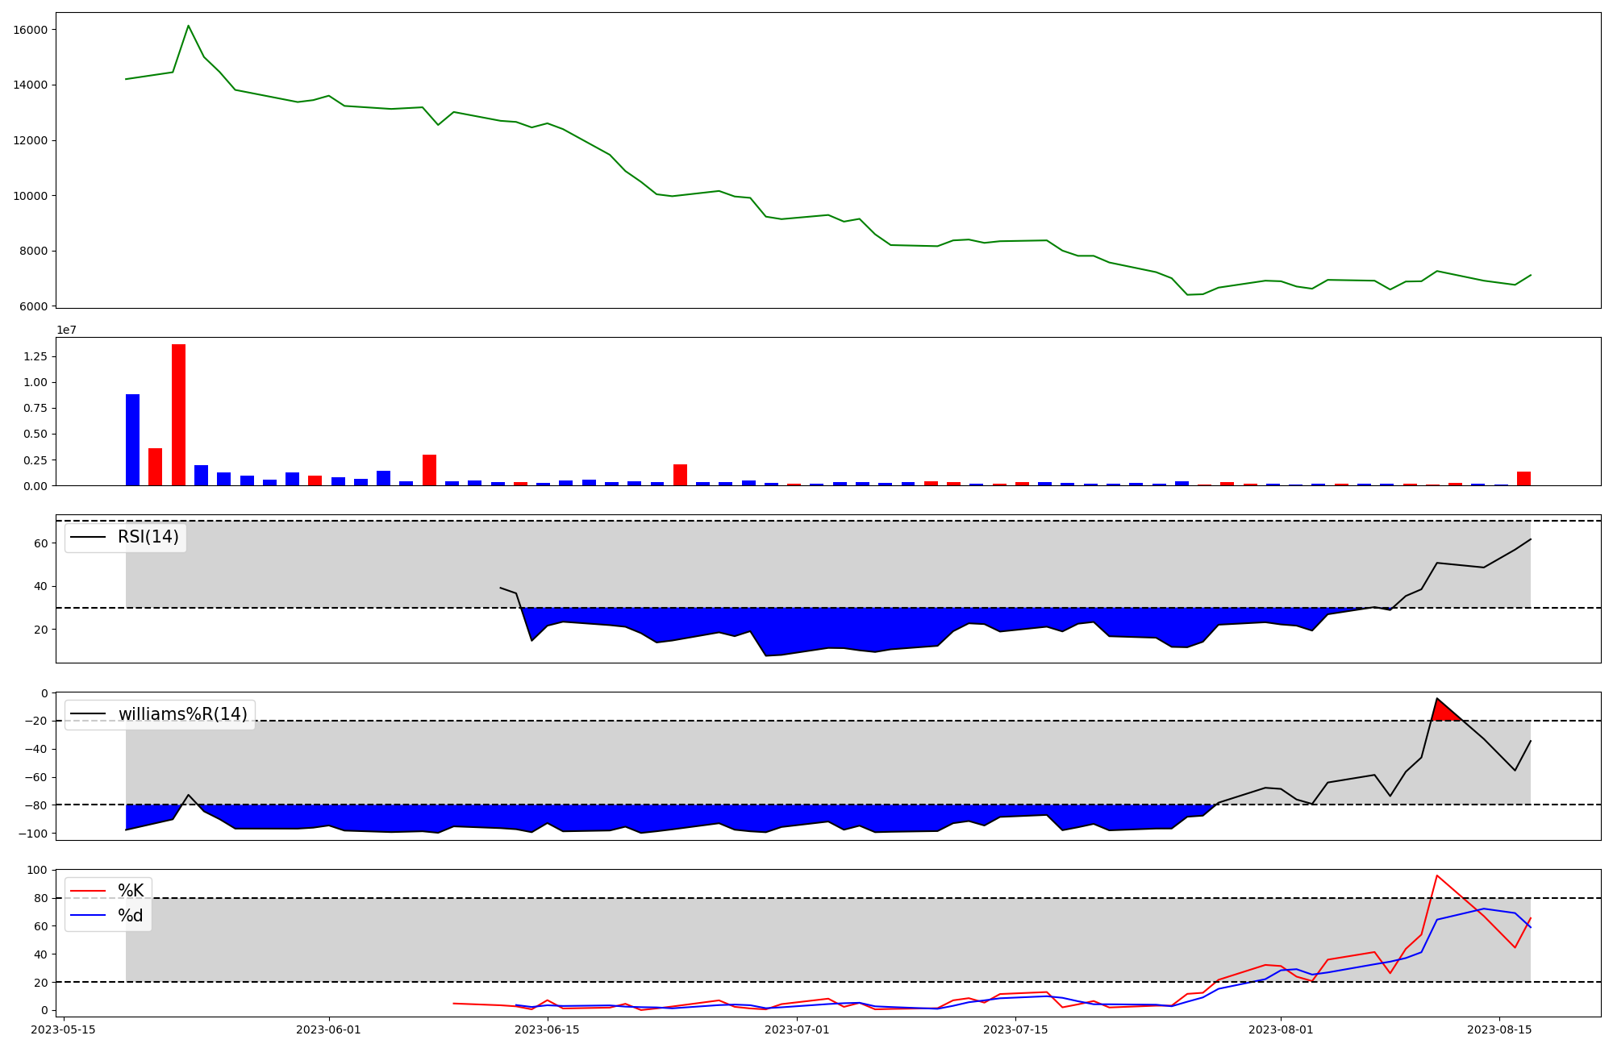This screenshot has height=1048, width=1613.
Task: Click the red overbought fill in Williams %R
Action: point(1444,713)
